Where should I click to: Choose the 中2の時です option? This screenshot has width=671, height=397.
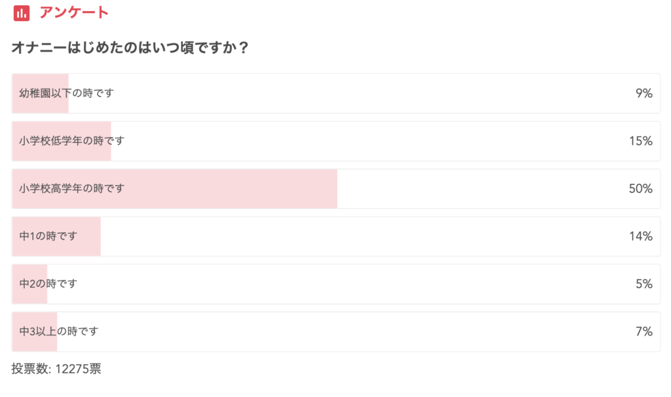click(x=48, y=284)
